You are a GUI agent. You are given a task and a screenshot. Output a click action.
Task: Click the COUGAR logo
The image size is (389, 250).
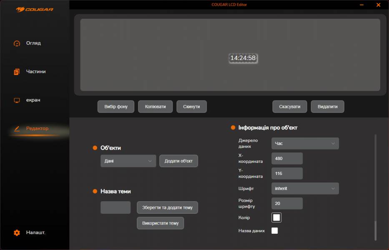coord(35,9)
